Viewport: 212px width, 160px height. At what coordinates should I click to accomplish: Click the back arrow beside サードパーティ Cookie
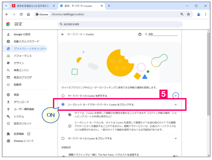(x=63, y=34)
